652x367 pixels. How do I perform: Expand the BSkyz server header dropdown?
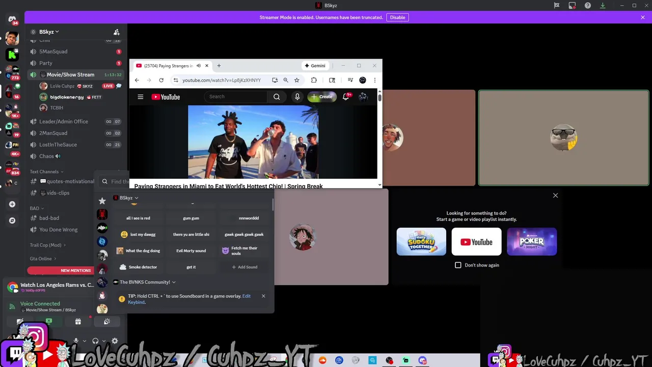point(49,32)
